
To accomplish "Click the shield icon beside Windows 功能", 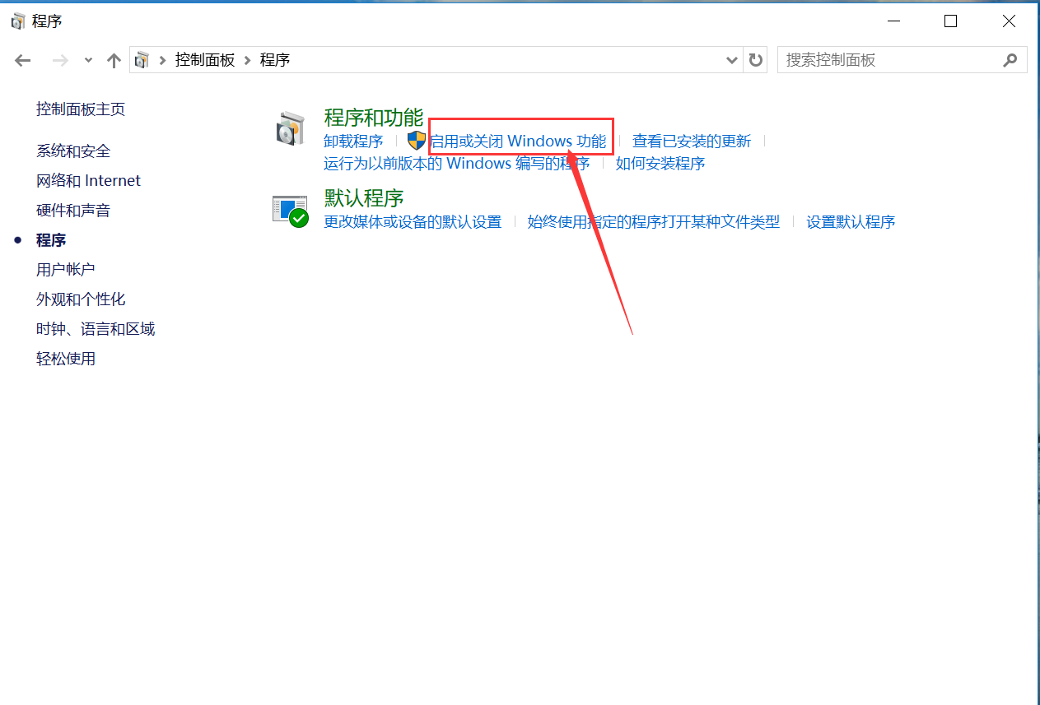I will click(x=417, y=141).
